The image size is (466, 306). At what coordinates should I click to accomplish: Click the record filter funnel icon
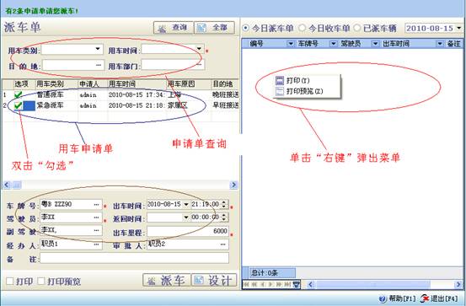click(x=297, y=285)
